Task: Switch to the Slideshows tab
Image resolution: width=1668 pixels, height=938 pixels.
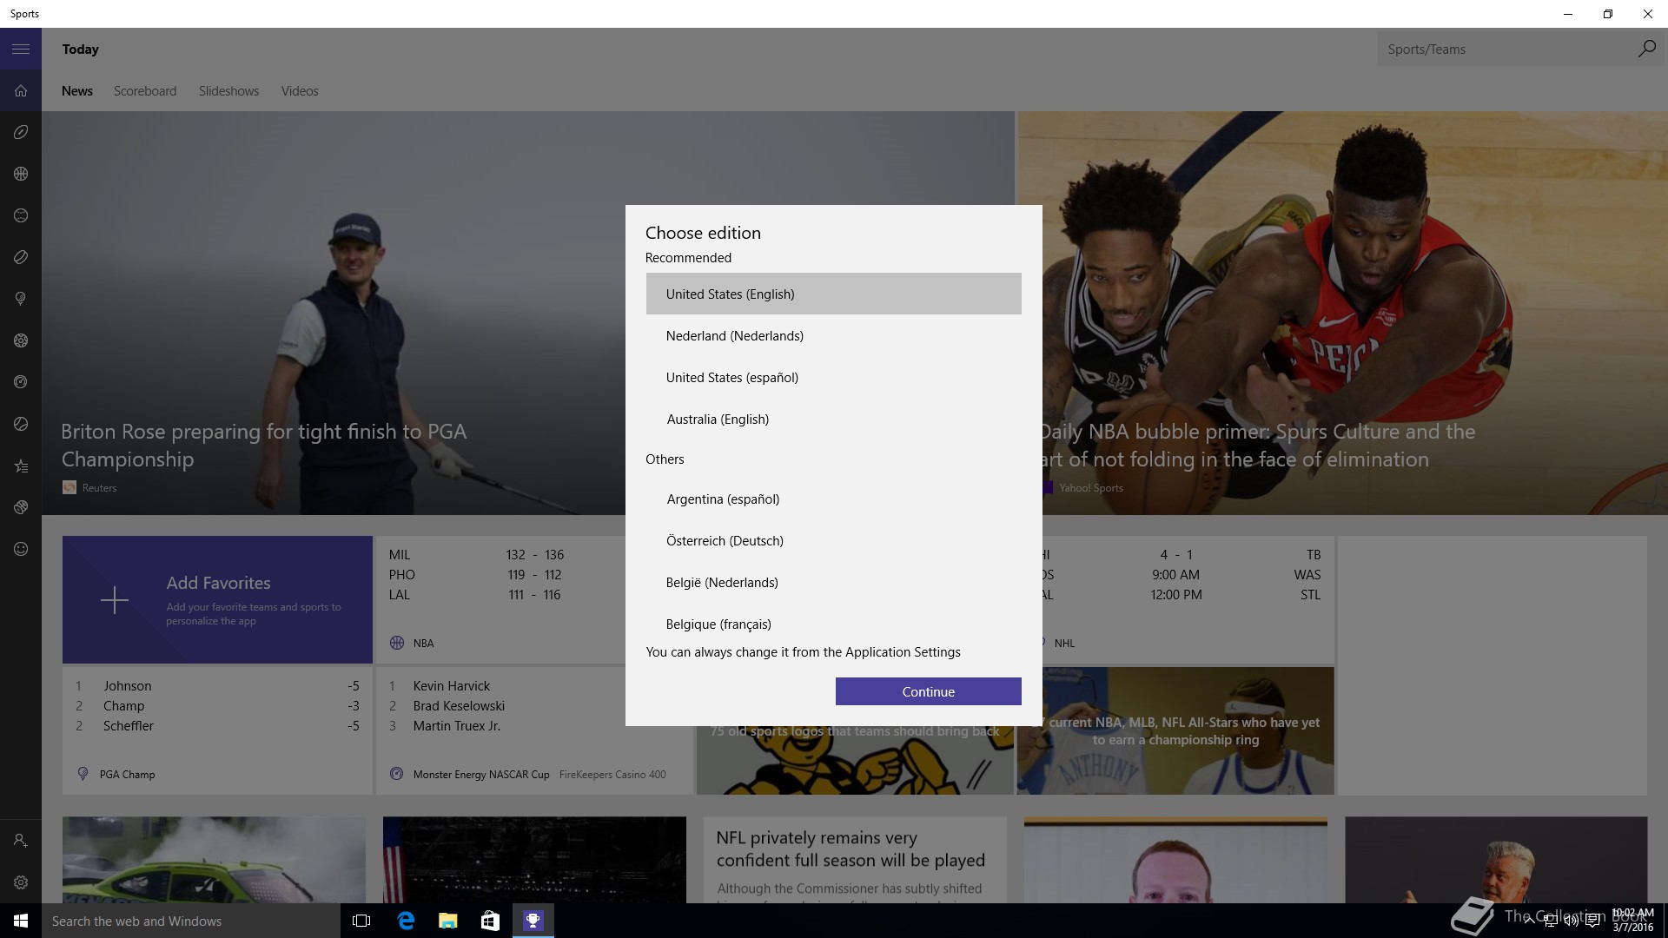Action: tap(228, 91)
